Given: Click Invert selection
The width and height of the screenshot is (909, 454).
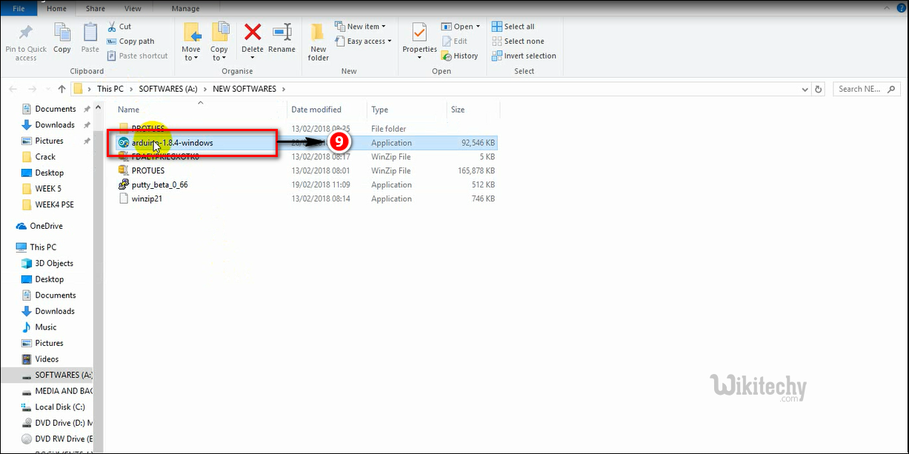Looking at the screenshot, I should [x=524, y=56].
